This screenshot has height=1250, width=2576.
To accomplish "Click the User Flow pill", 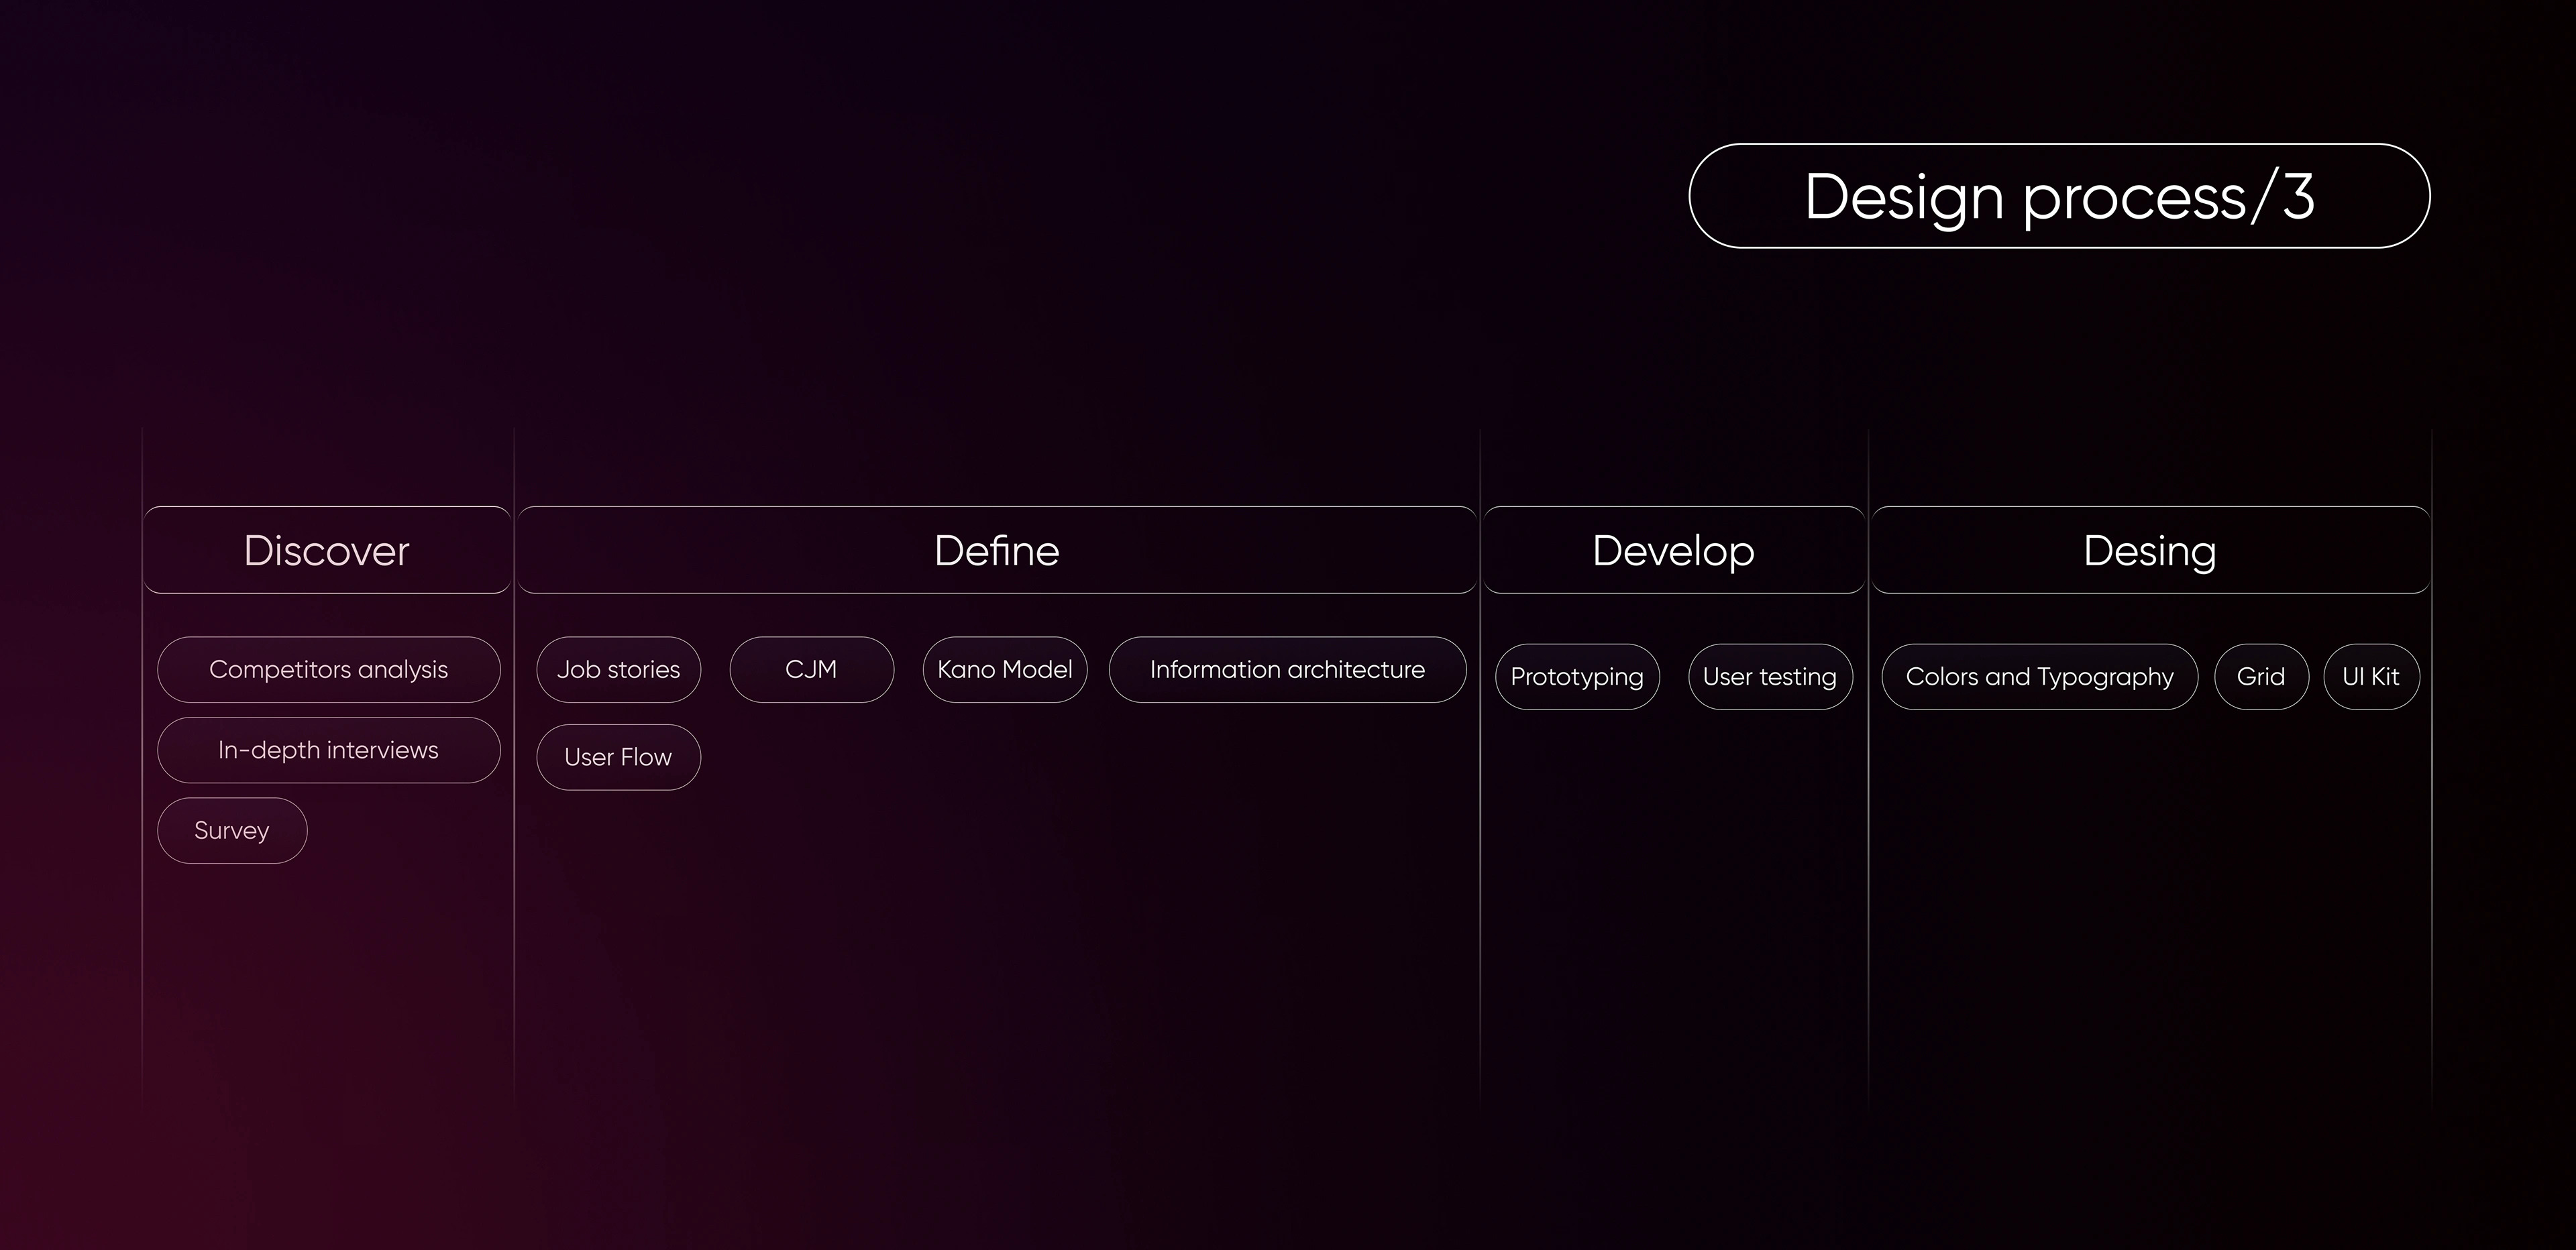I will [618, 757].
